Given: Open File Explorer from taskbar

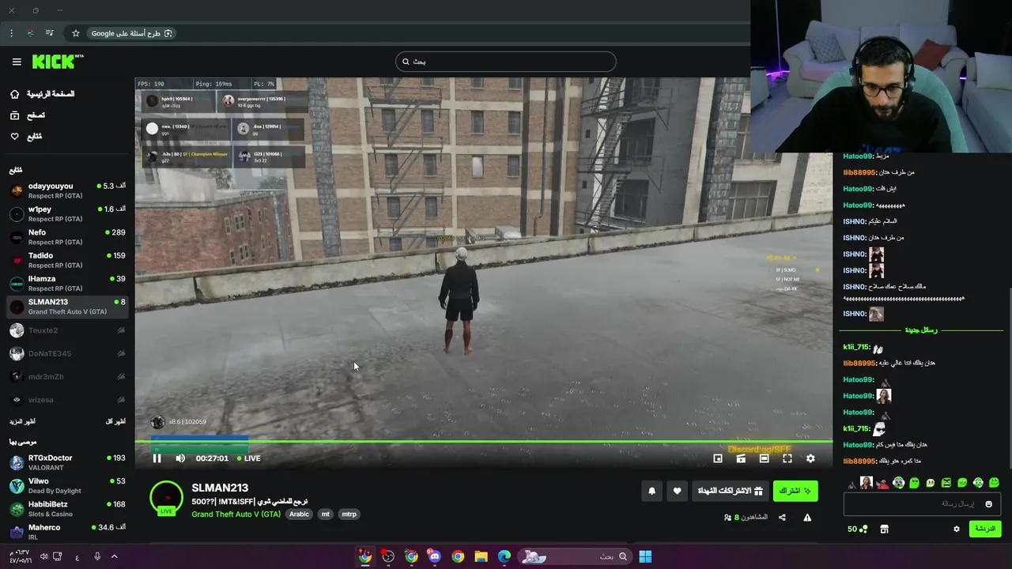Looking at the screenshot, I should 481,556.
